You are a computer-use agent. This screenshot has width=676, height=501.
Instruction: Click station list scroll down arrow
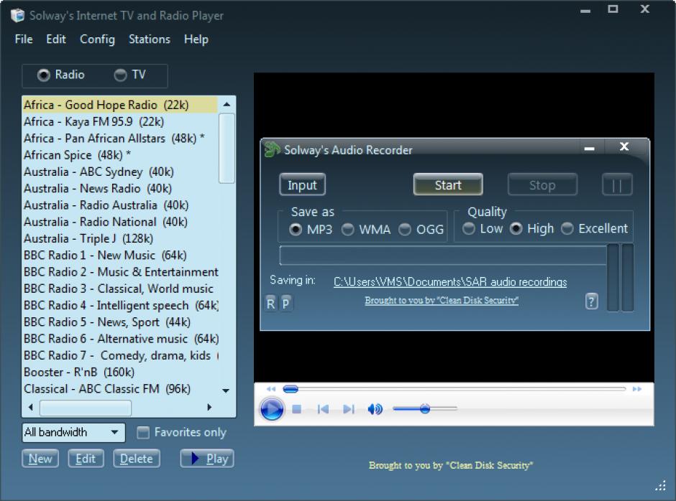(226, 390)
